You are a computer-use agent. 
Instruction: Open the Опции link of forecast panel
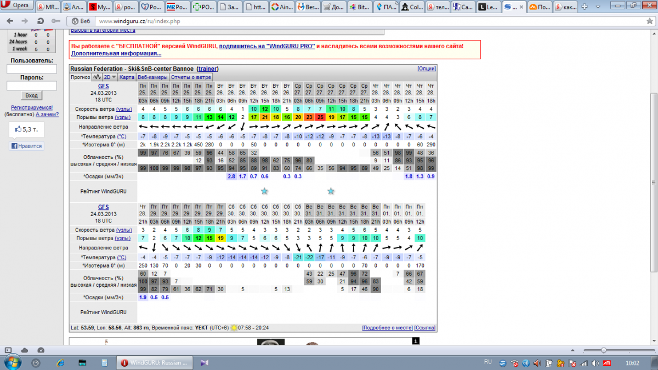[427, 69]
